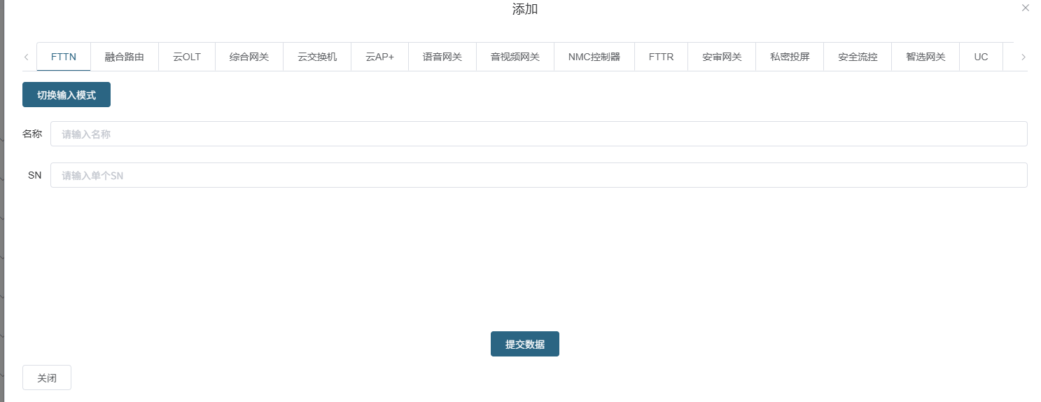
Task: Click the 切换输入模式 button
Action: coord(67,95)
